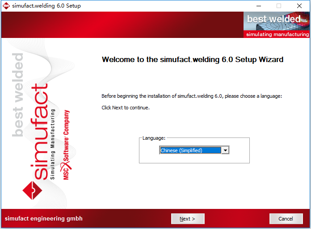Click the 'Welcome to the simufact.welding 6.0 Setup Wizard' heading
This screenshot has width=311, height=229.
(x=193, y=59)
